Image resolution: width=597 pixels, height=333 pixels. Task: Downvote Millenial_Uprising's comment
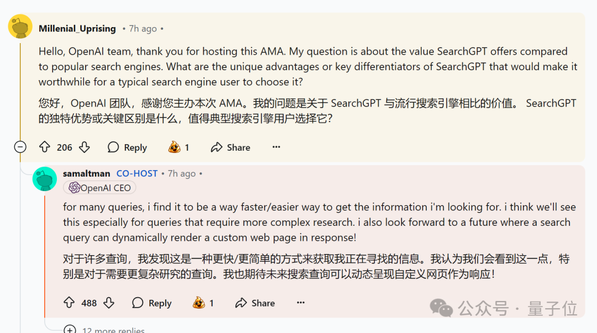point(84,147)
